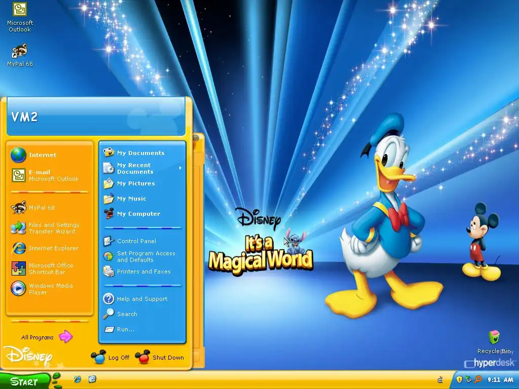Open the MyPal 68 desktop shortcut
Viewport: 519px width, 389px height.
pos(20,55)
